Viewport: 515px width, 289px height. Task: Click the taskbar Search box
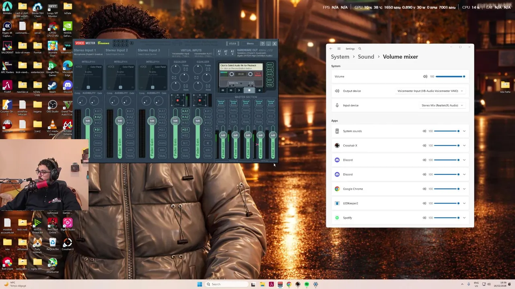pyautogui.click(x=226, y=284)
